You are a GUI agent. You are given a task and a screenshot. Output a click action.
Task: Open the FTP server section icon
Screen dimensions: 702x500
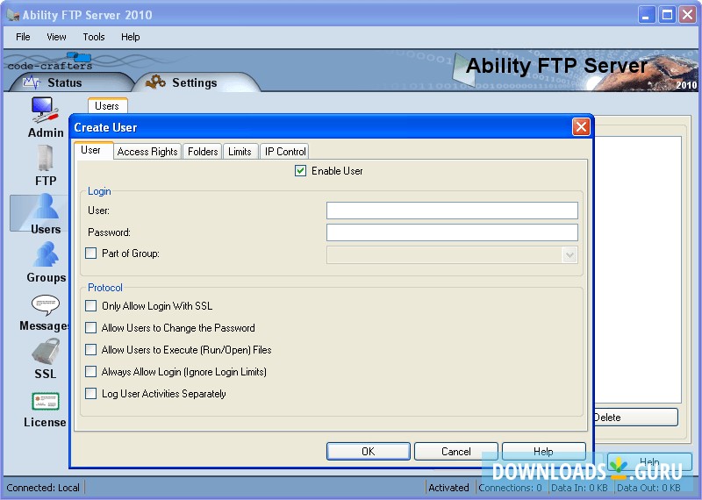pyautogui.click(x=46, y=158)
